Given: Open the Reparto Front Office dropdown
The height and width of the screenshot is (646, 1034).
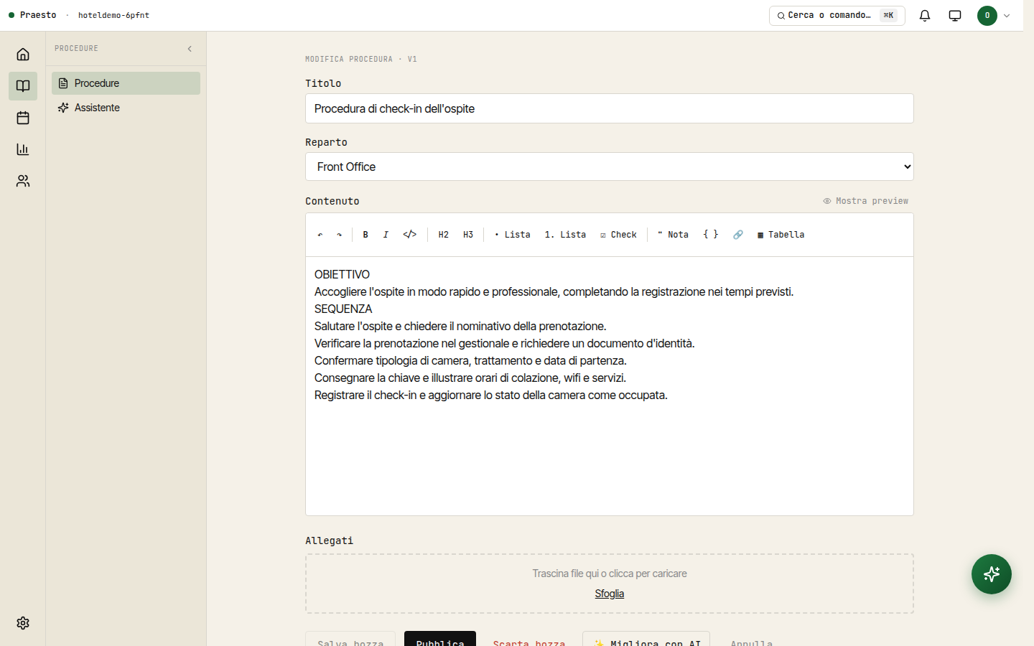Looking at the screenshot, I should click(x=610, y=167).
